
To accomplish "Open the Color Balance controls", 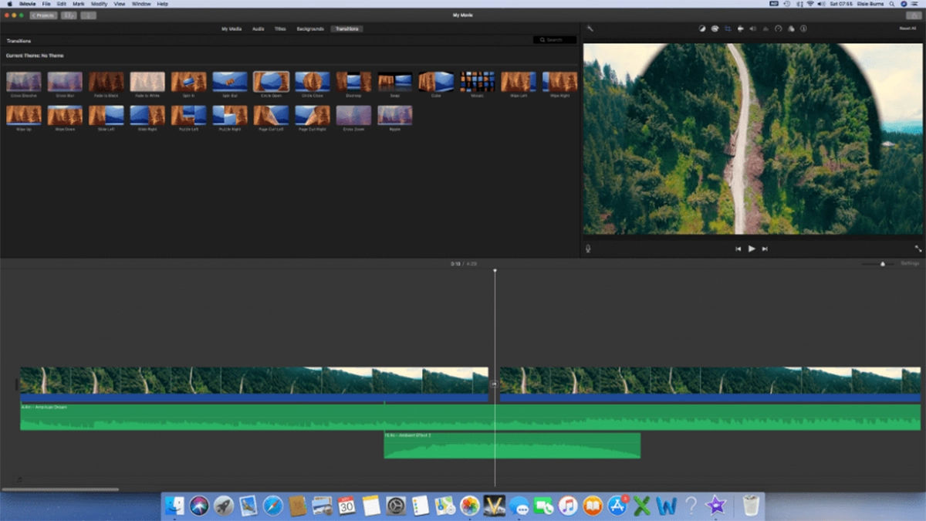I will 701,29.
